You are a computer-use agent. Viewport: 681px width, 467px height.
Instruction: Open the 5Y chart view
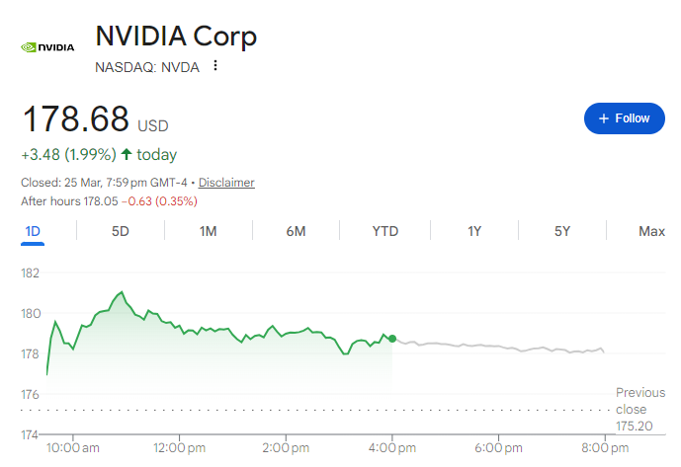tap(562, 231)
